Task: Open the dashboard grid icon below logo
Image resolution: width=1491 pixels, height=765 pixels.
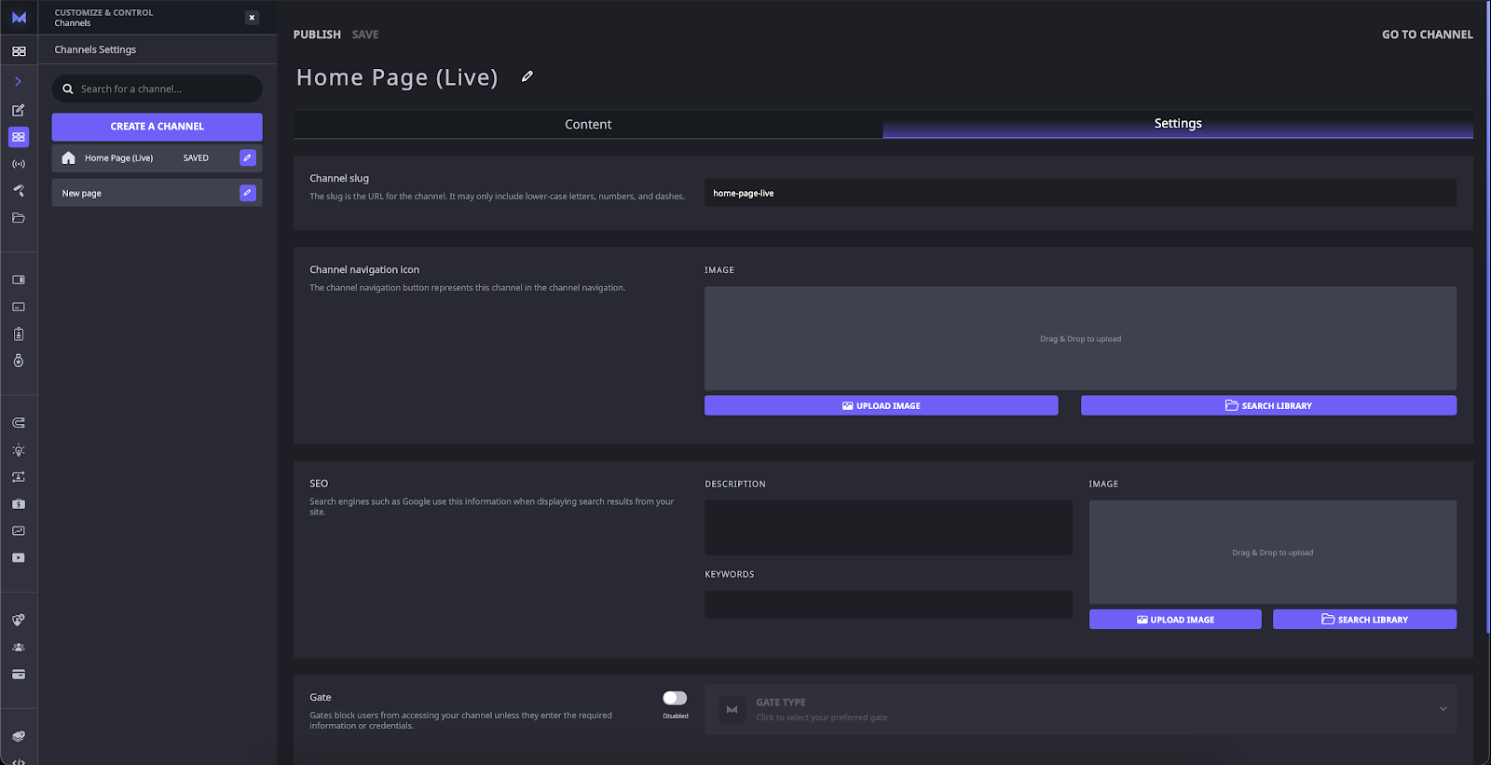Action: click(x=19, y=51)
